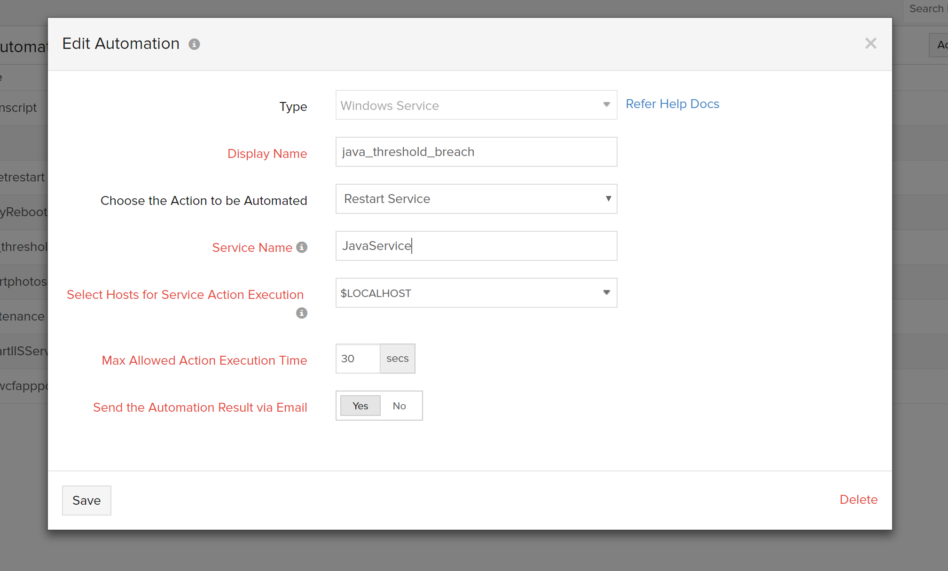Click the Delete link

click(x=858, y=500)
